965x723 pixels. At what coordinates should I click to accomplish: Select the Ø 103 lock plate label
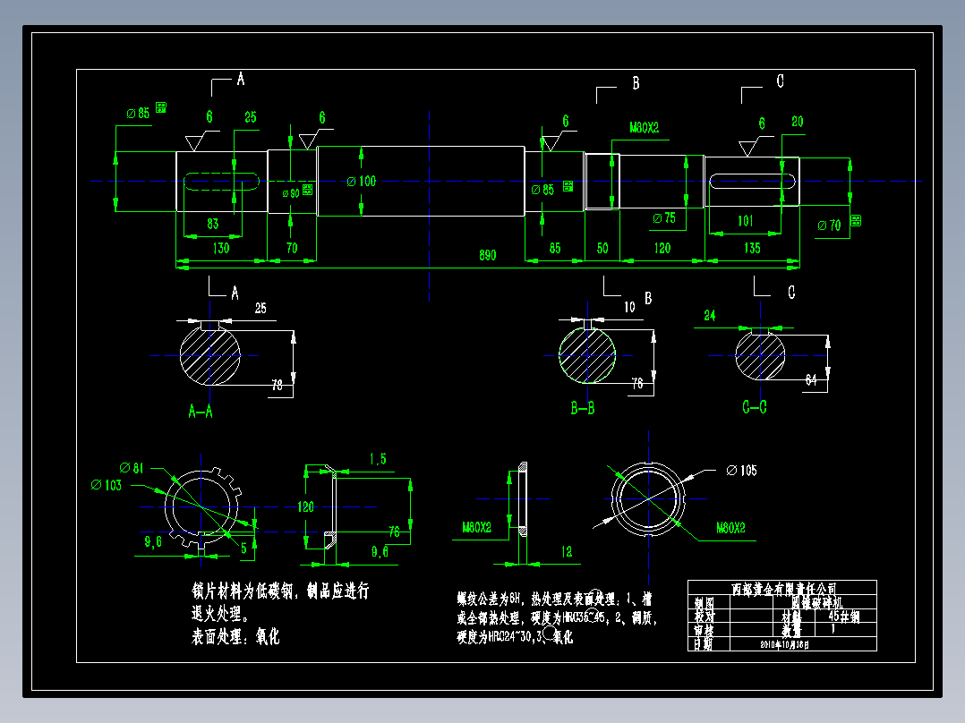[107, 486]
